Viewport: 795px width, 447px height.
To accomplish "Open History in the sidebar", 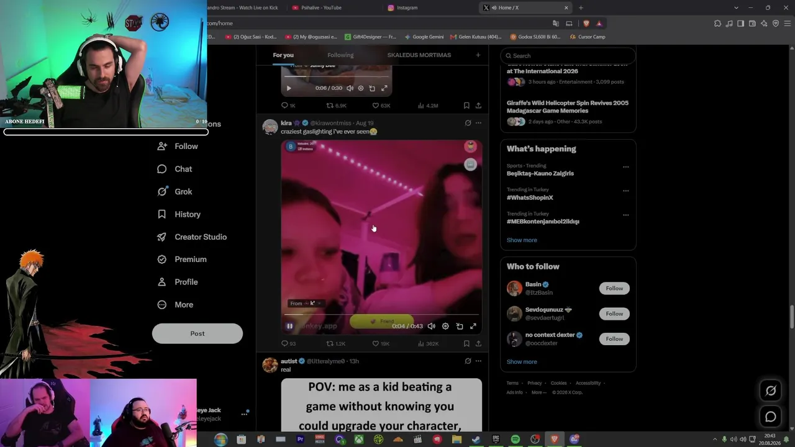I will 179,214.
